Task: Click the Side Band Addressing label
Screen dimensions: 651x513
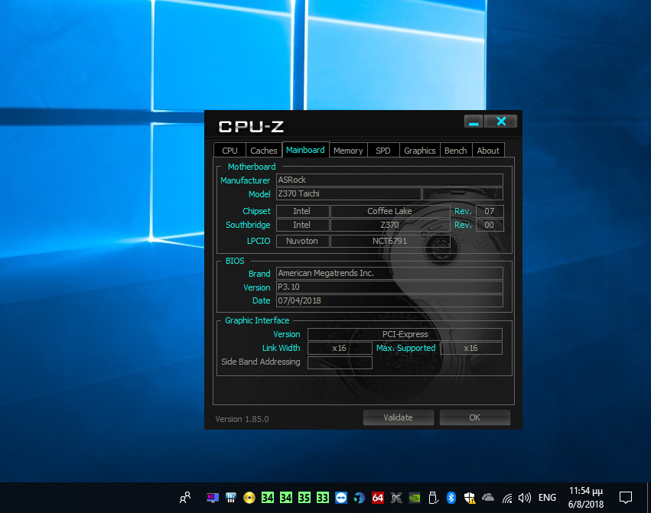Action: 261,362
